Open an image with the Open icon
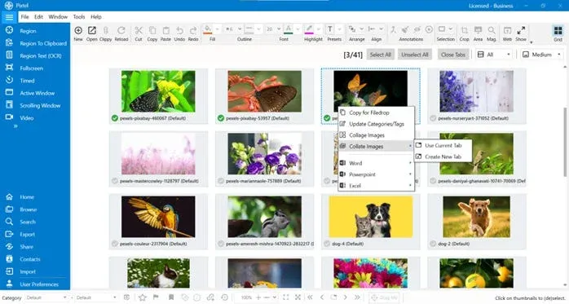This screenshot has height=304, width=569. 92,30
